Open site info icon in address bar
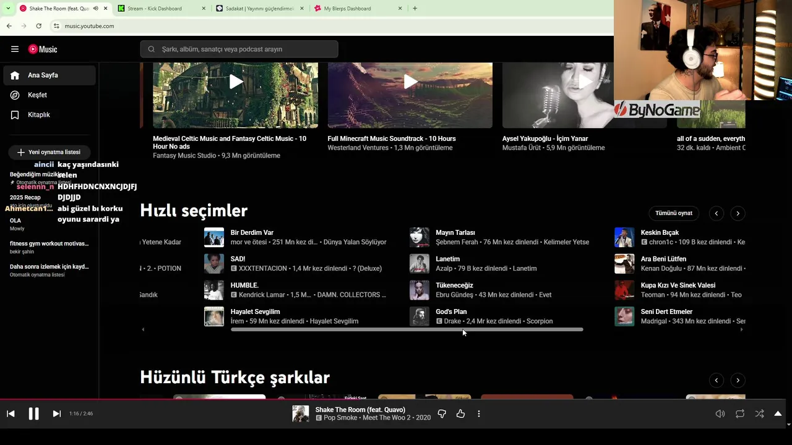 56,26
